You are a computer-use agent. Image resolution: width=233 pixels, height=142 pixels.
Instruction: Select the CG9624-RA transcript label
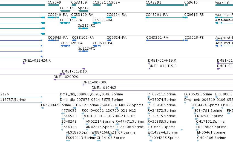[117, 15]
